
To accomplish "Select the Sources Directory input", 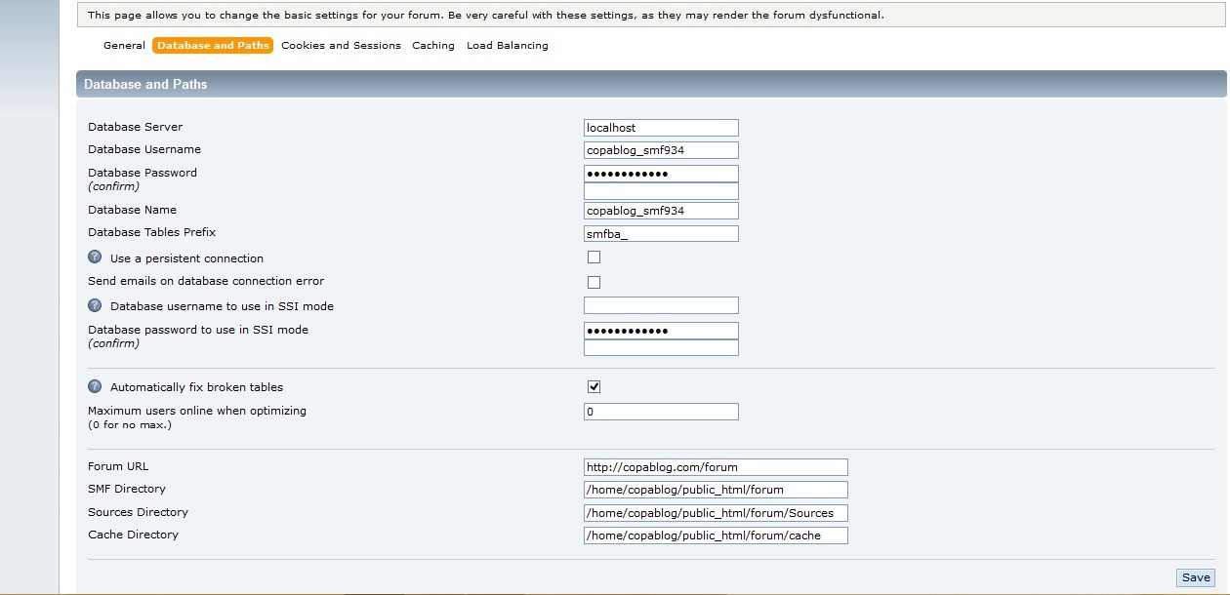I will 716,513.
